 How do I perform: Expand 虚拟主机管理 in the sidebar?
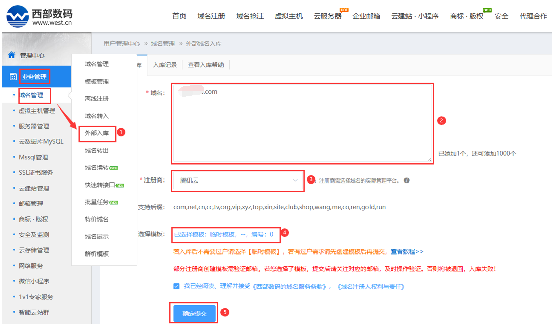click(36, 111)
